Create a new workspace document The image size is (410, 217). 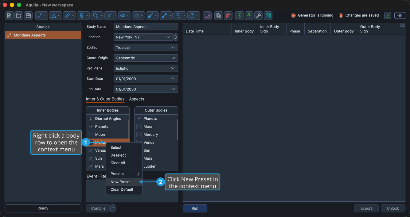point(9,16)
